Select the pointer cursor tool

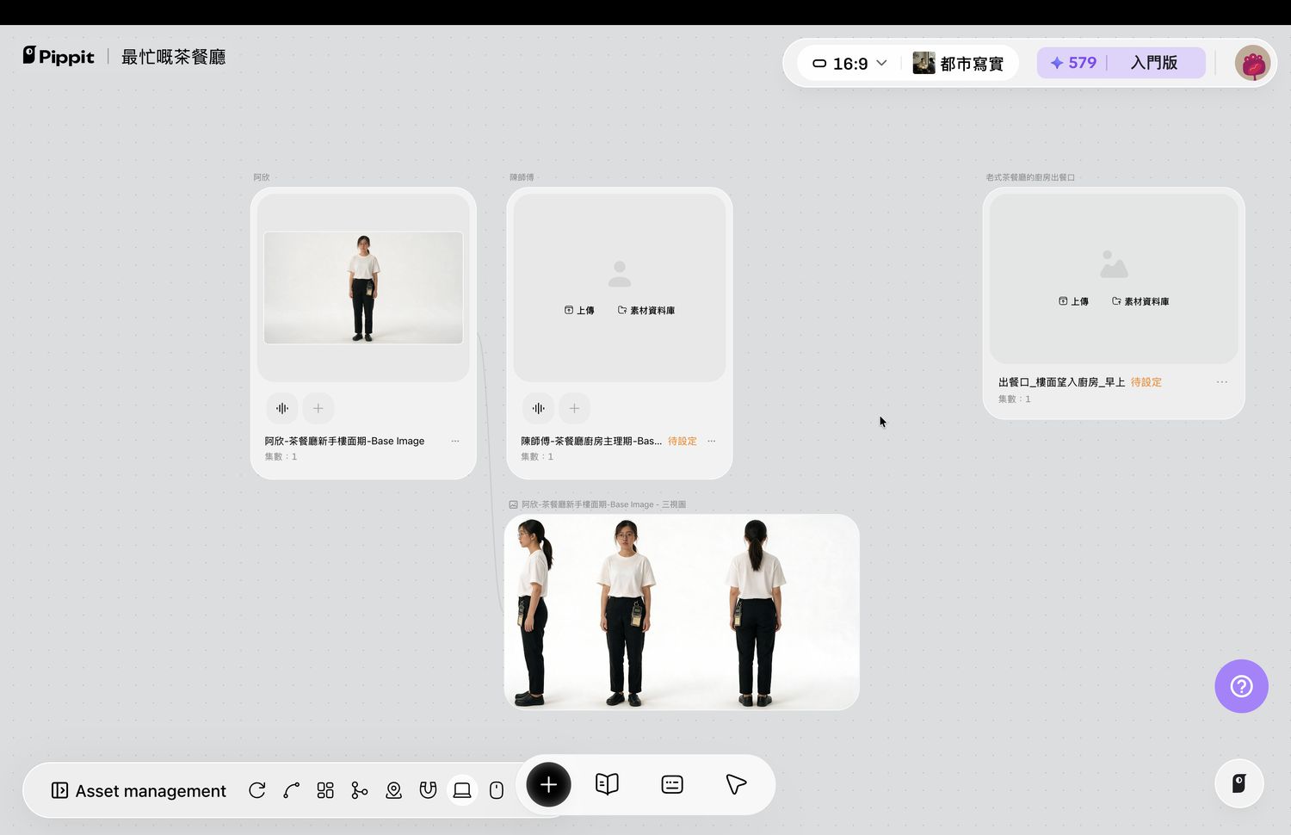[736, 784]
